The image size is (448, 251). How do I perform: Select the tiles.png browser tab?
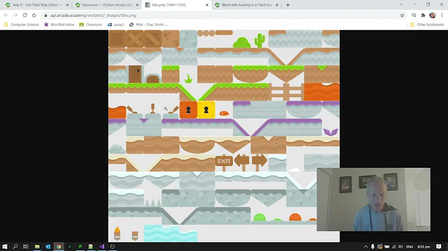pos(177,5)
